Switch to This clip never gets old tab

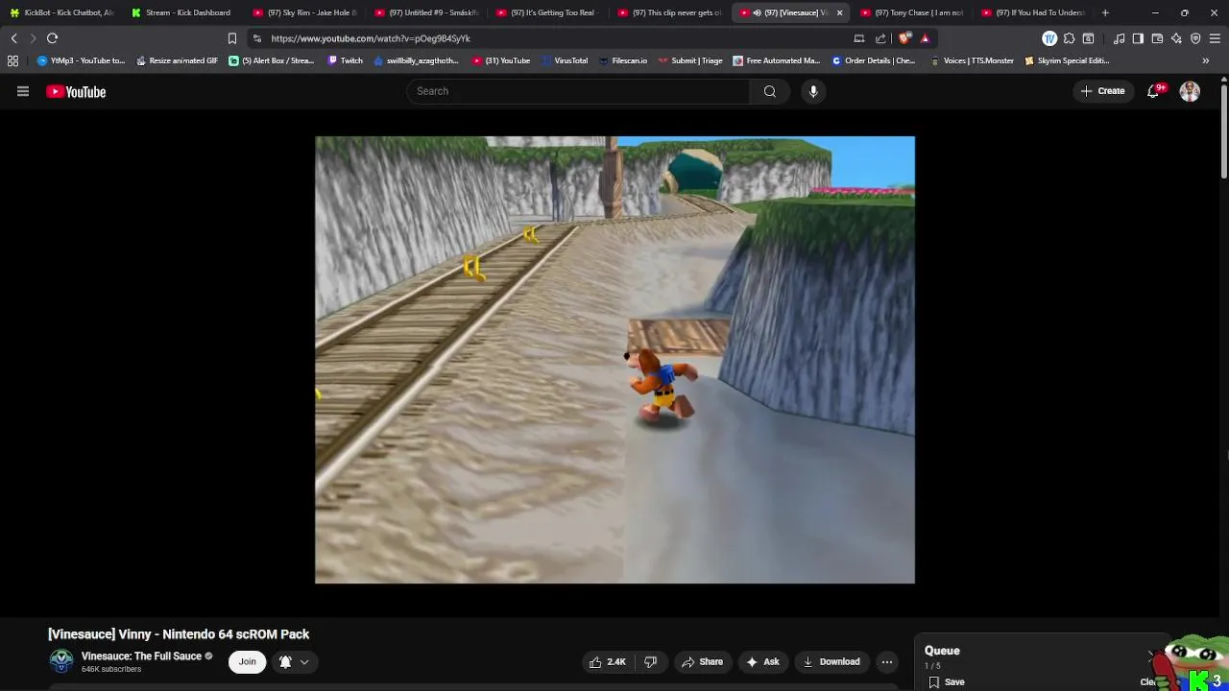click(x=669, y=12)
